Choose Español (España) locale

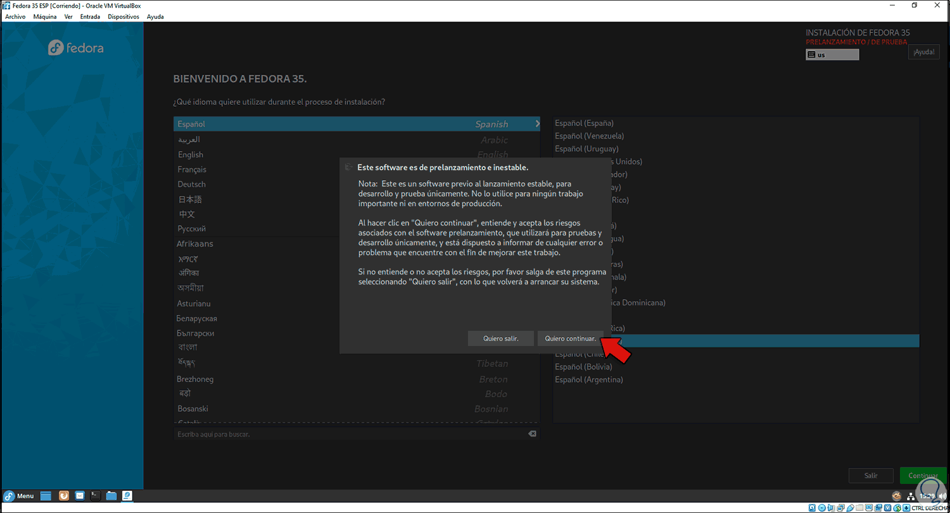[x=736, y=123]
